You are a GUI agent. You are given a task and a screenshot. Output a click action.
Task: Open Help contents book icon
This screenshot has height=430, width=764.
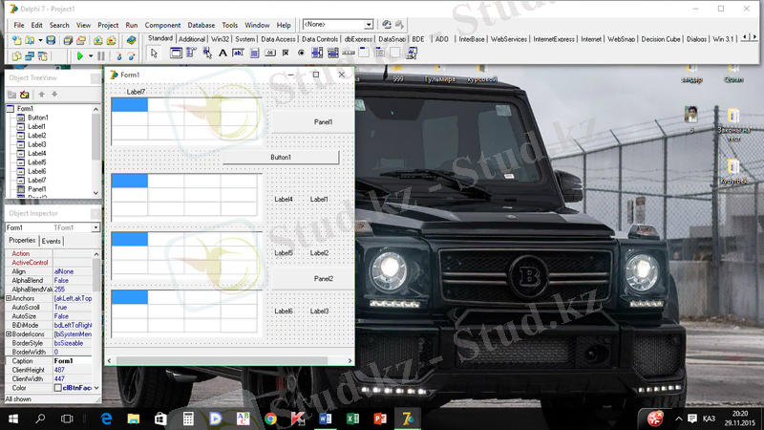click(x=131, y=40)
